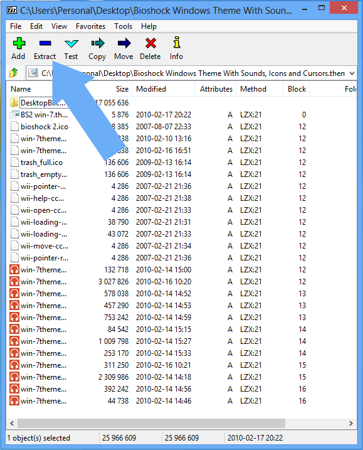363x450 pixels.
Task: Click the address bar path field
Action: click(x=192, y=73)
